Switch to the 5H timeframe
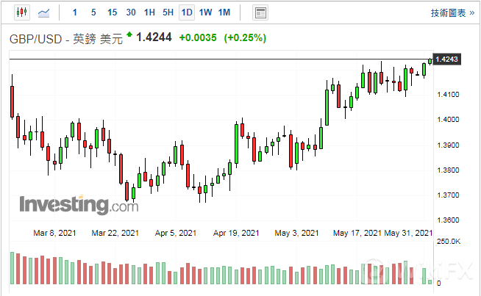 point(168,12)
